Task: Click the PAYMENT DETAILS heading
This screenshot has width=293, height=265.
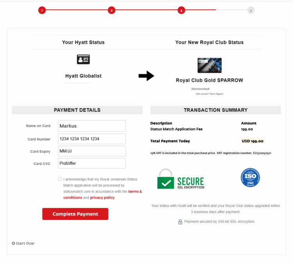Action: point(77,110)
